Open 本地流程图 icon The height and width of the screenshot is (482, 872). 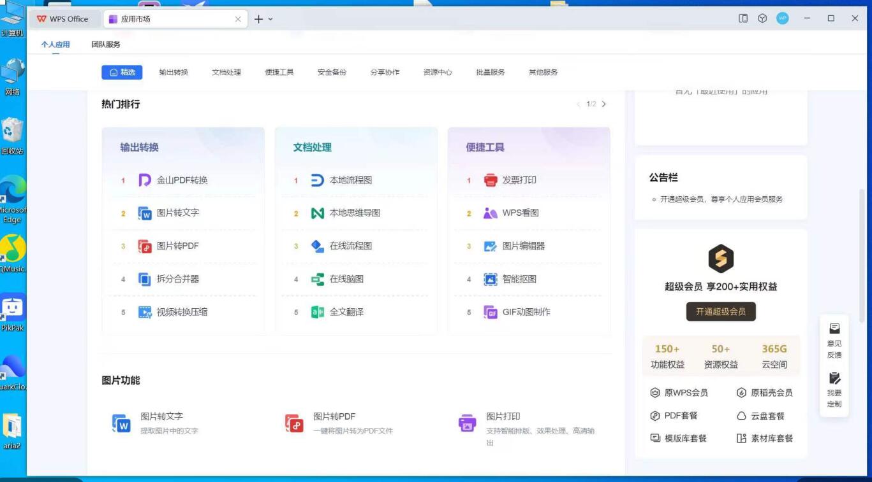point(318,180)
